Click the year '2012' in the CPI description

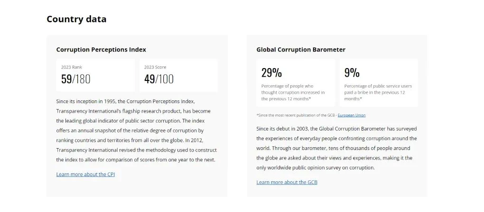198,140
